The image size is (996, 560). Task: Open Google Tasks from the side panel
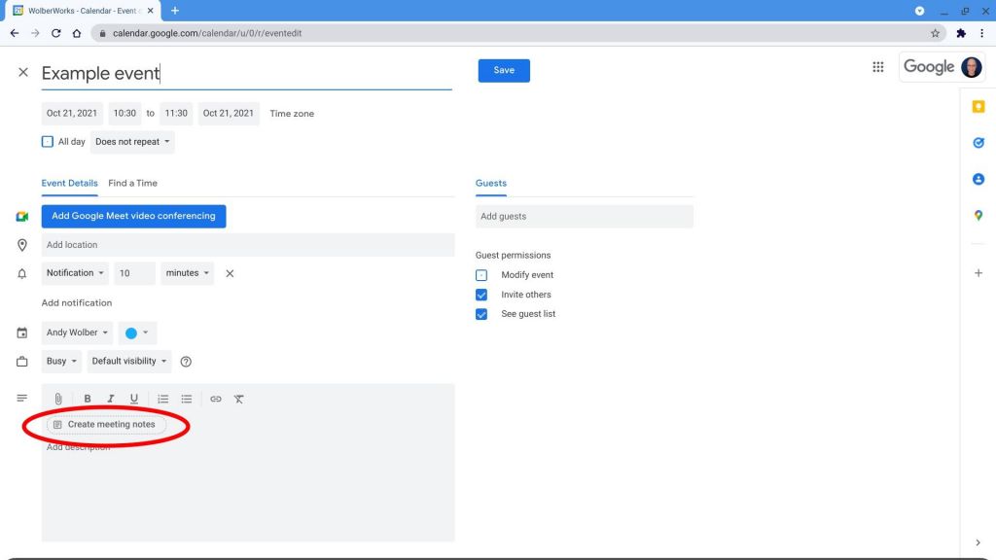click(x=978, y=143)
